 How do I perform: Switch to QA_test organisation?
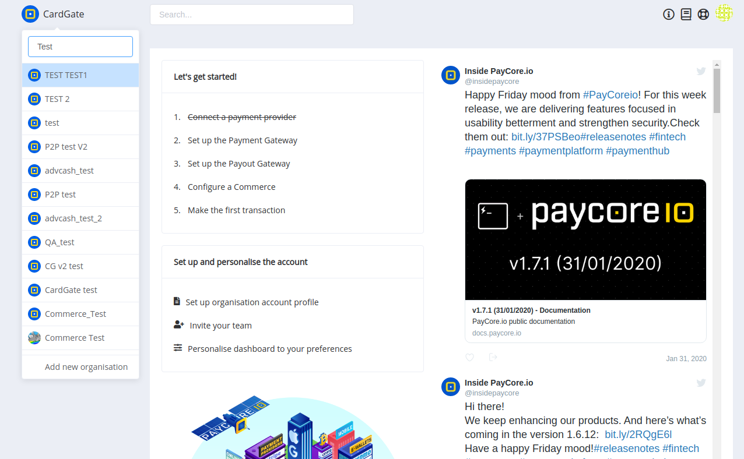click(x=80, y=242)
